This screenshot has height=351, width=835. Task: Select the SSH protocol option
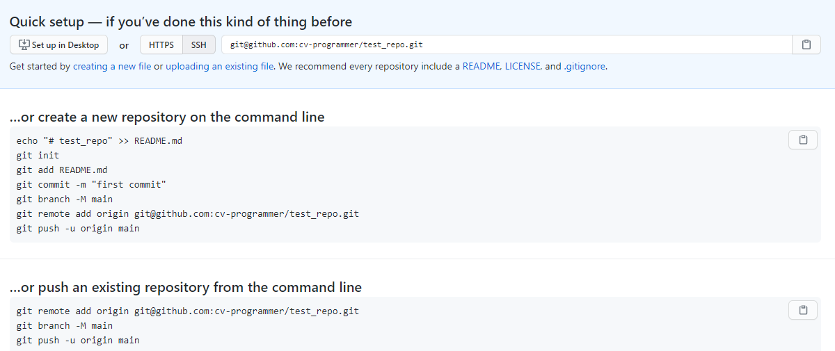coord(199,44)
